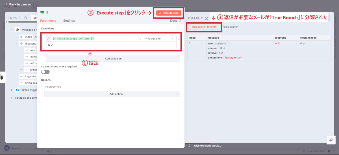Collapse the Message a model node
The image size is (339, 155).
coord(12,30)
